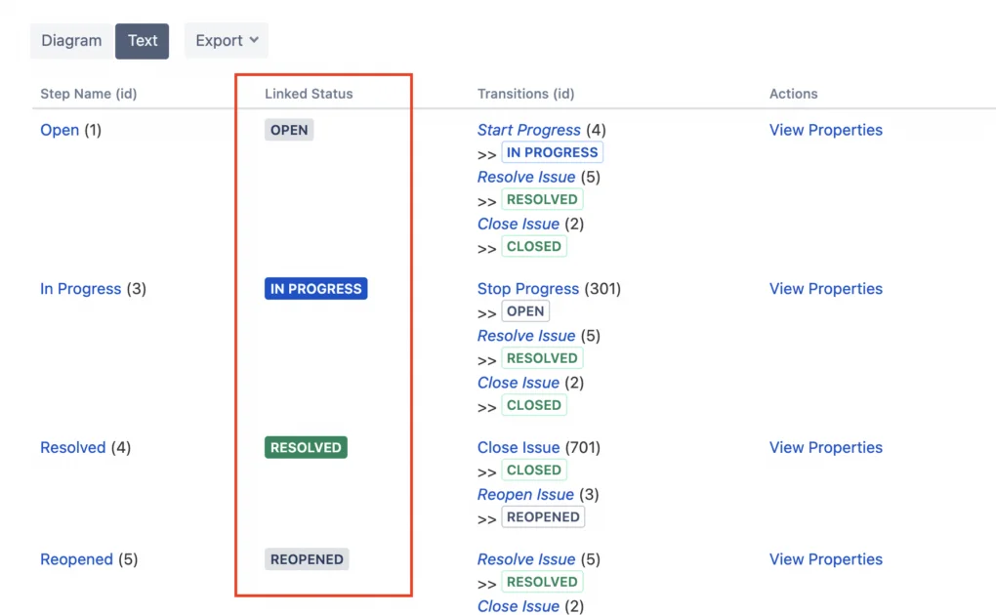Click CLOSED target badge under Open step

tap(534, 247)
